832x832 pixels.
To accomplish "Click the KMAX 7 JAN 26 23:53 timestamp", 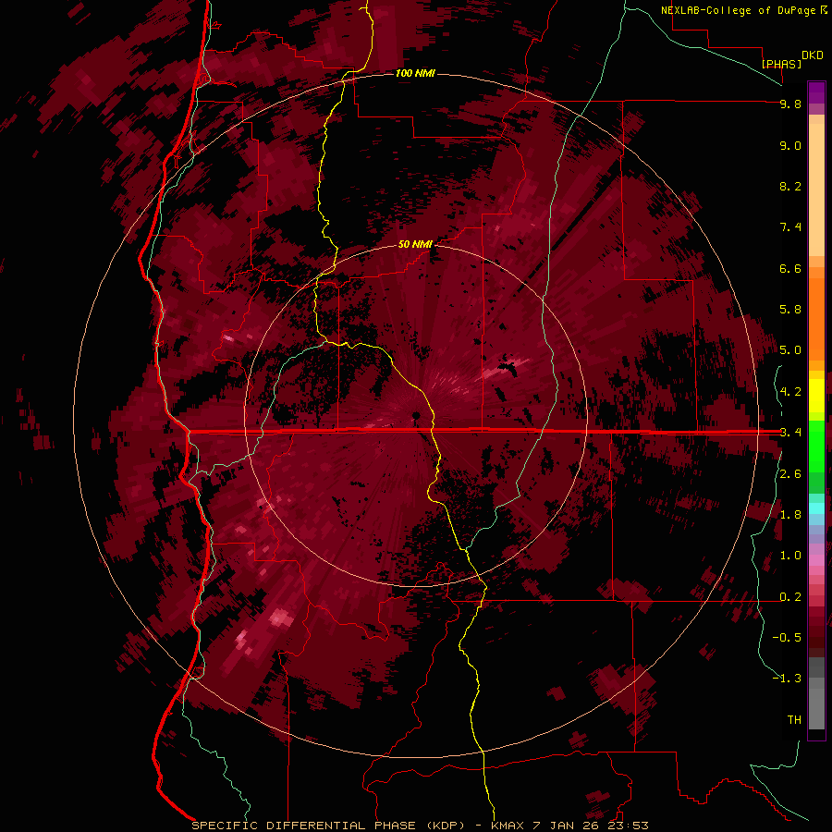I will [569, 826].
